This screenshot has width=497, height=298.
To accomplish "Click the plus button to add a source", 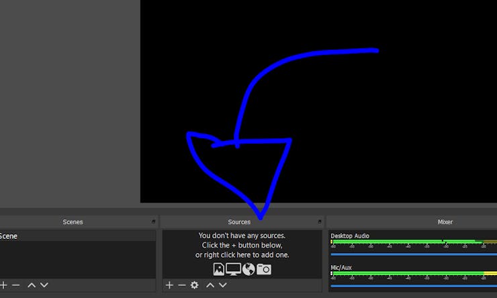I will tap(169, 285).
